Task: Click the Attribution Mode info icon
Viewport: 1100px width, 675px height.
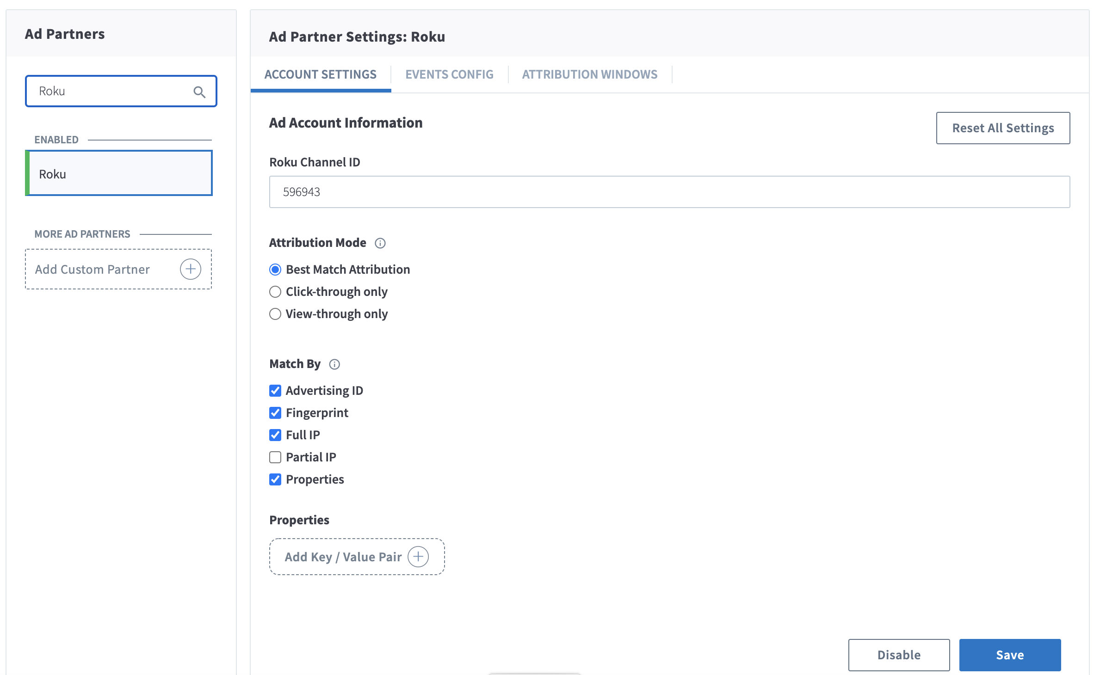Action: pos(380,243)
